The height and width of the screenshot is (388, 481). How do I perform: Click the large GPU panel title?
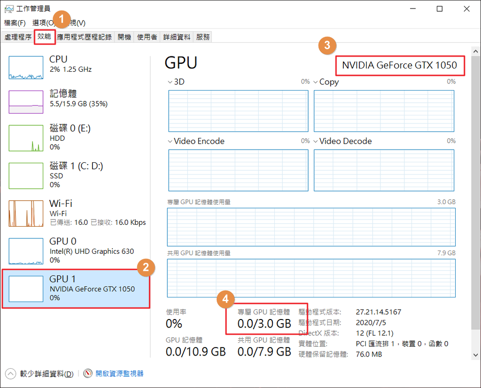click(181, 62)
